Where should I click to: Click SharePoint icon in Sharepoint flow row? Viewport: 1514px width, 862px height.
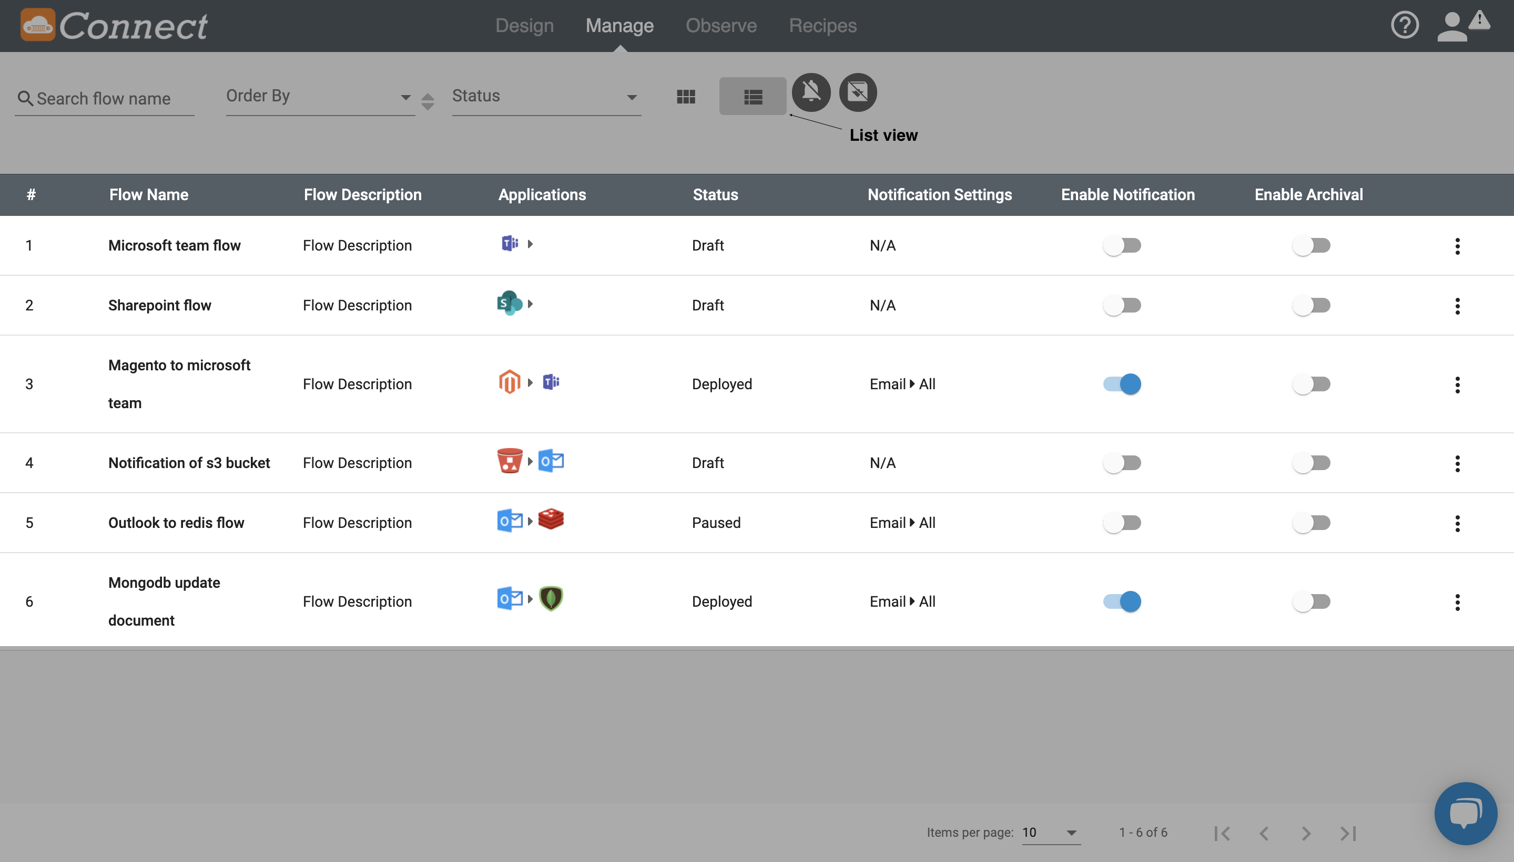[510, 303]
